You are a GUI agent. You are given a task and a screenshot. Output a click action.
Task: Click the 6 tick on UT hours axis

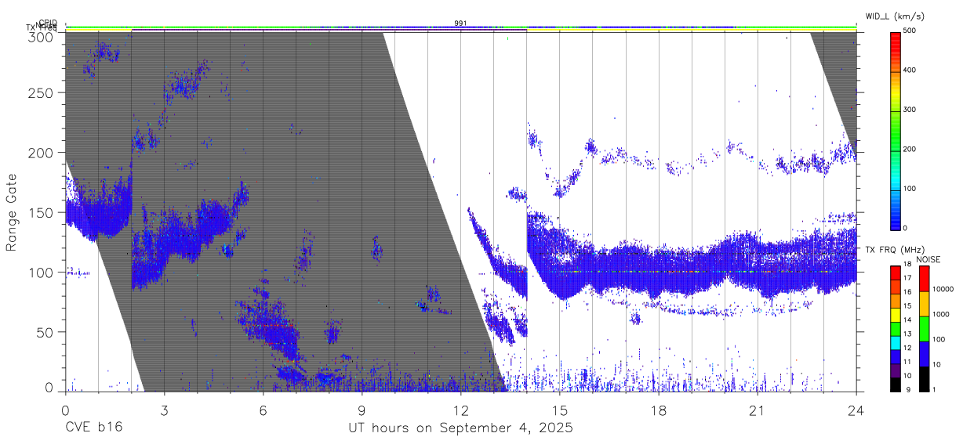263,410
